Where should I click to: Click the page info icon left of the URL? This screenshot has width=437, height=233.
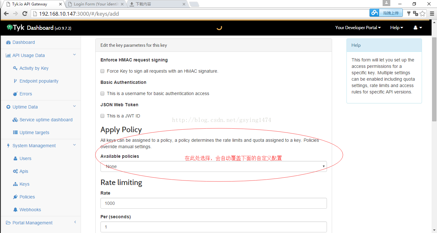tap(35, 14)
